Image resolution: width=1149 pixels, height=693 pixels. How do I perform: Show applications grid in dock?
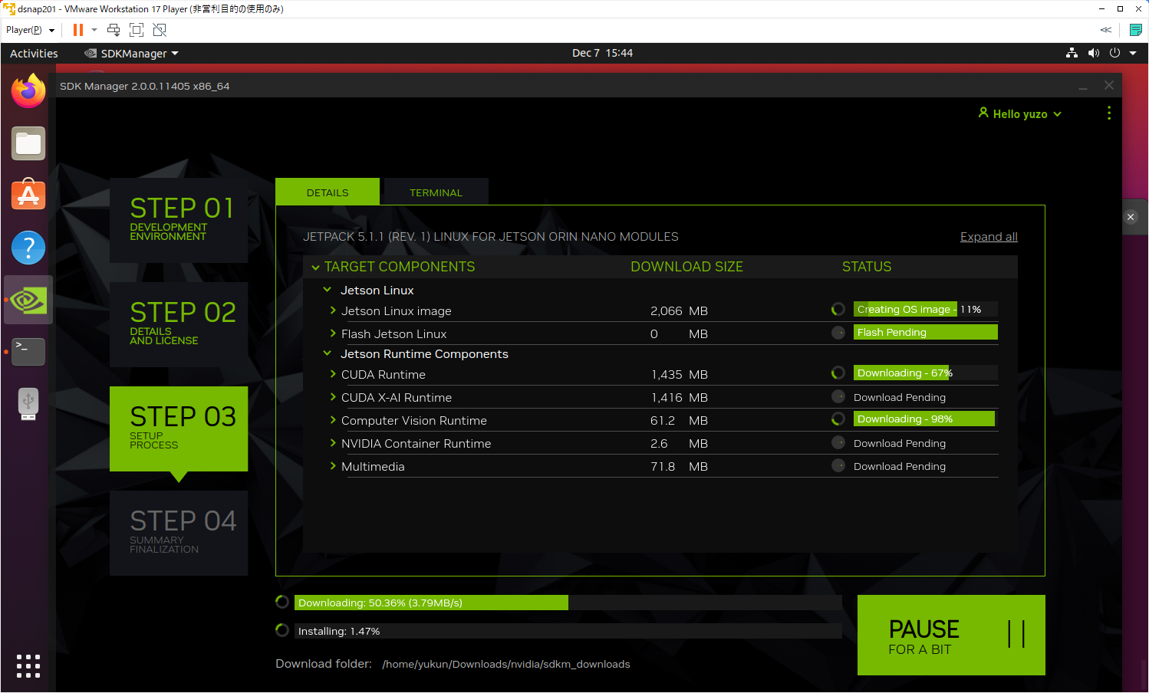pyautogui.click(x=28, y=666)
